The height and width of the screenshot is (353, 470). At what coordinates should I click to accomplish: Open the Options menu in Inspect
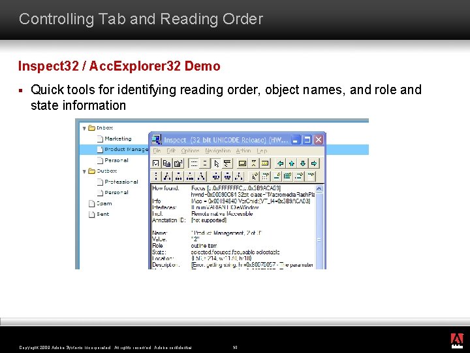click(190, 151)
